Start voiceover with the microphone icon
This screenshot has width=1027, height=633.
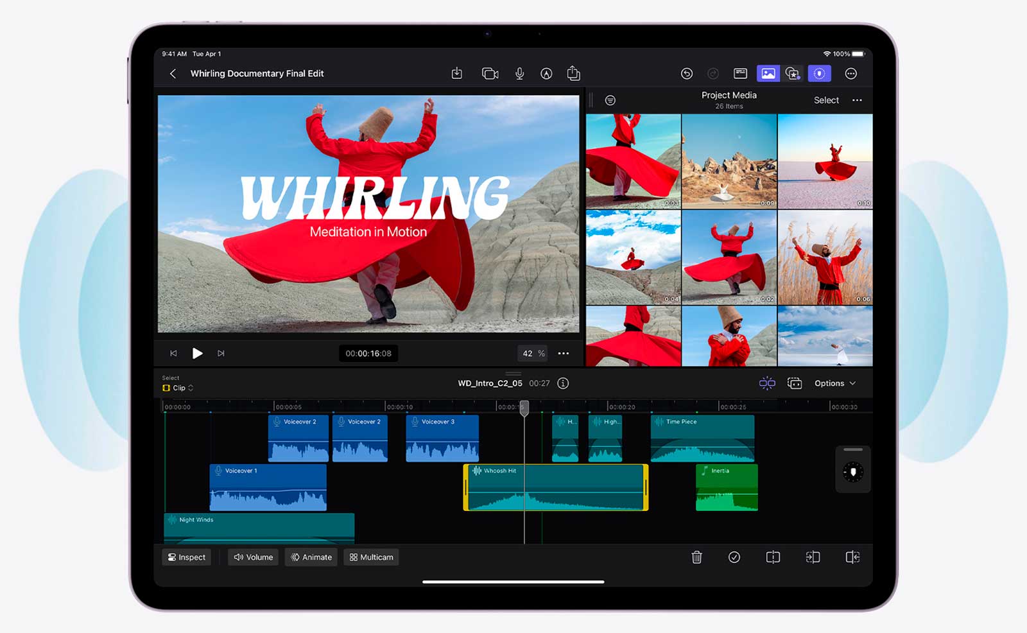[519, 74]
